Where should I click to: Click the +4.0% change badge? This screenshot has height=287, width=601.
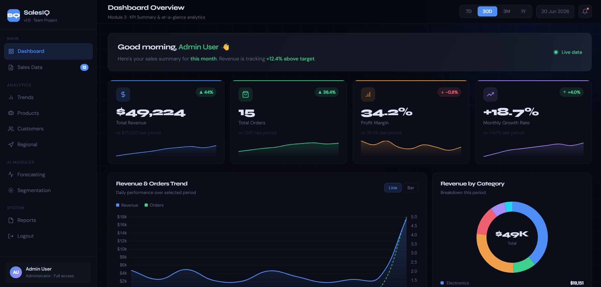(x=572, y=92)
